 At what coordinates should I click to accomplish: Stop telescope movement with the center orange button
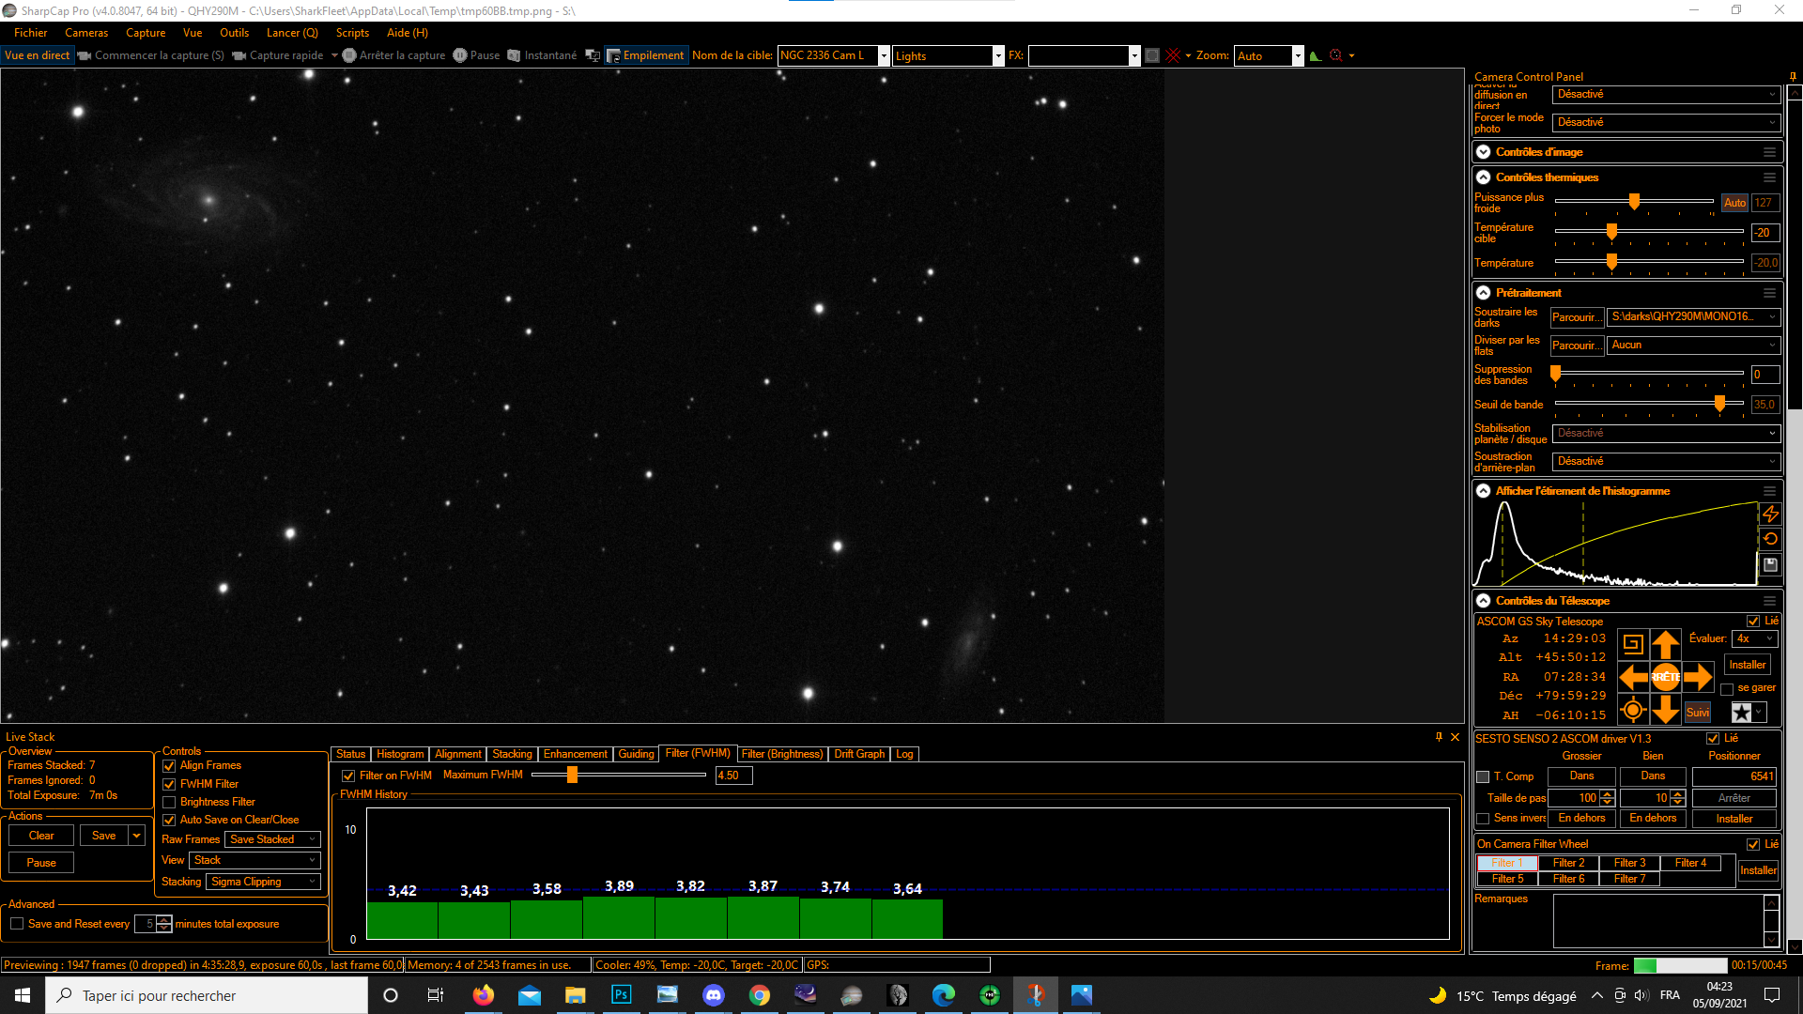tap(1666, 677)
